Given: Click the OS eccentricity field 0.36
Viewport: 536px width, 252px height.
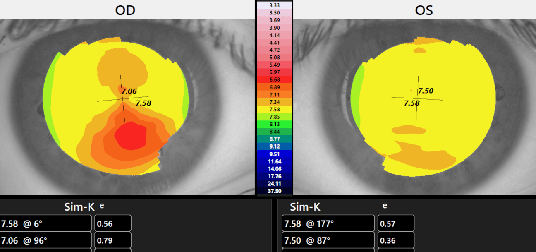Looking at the screenshot, I should [396, 240].
